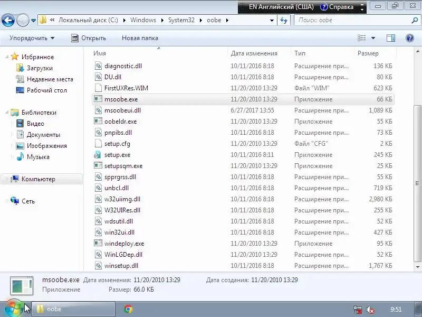Open 'Избранное' in navigation pane
Screen dimensions: 422x317
pos(37,57)
